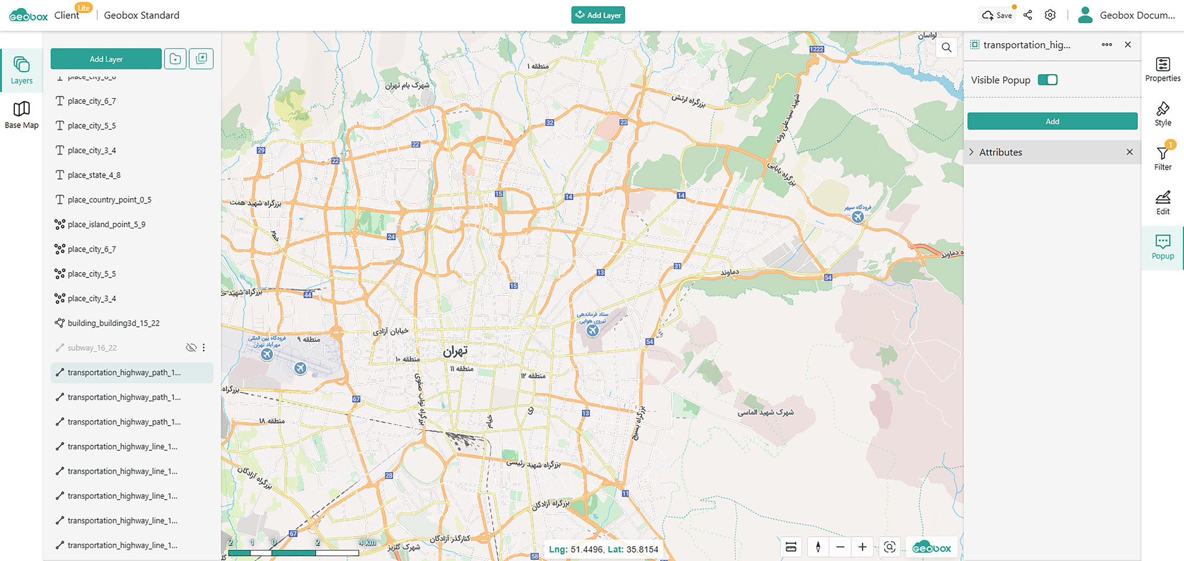
Task: Remove the Attributes popup entry
Action: click(x=1129, y=152)
